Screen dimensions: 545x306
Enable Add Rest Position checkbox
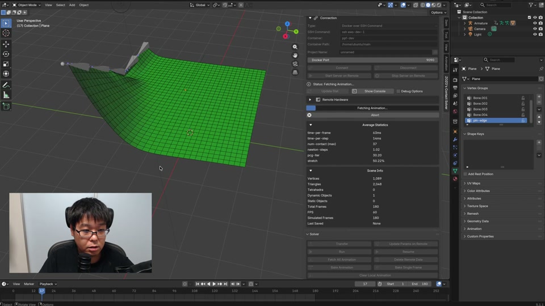[x=466, y=174]
